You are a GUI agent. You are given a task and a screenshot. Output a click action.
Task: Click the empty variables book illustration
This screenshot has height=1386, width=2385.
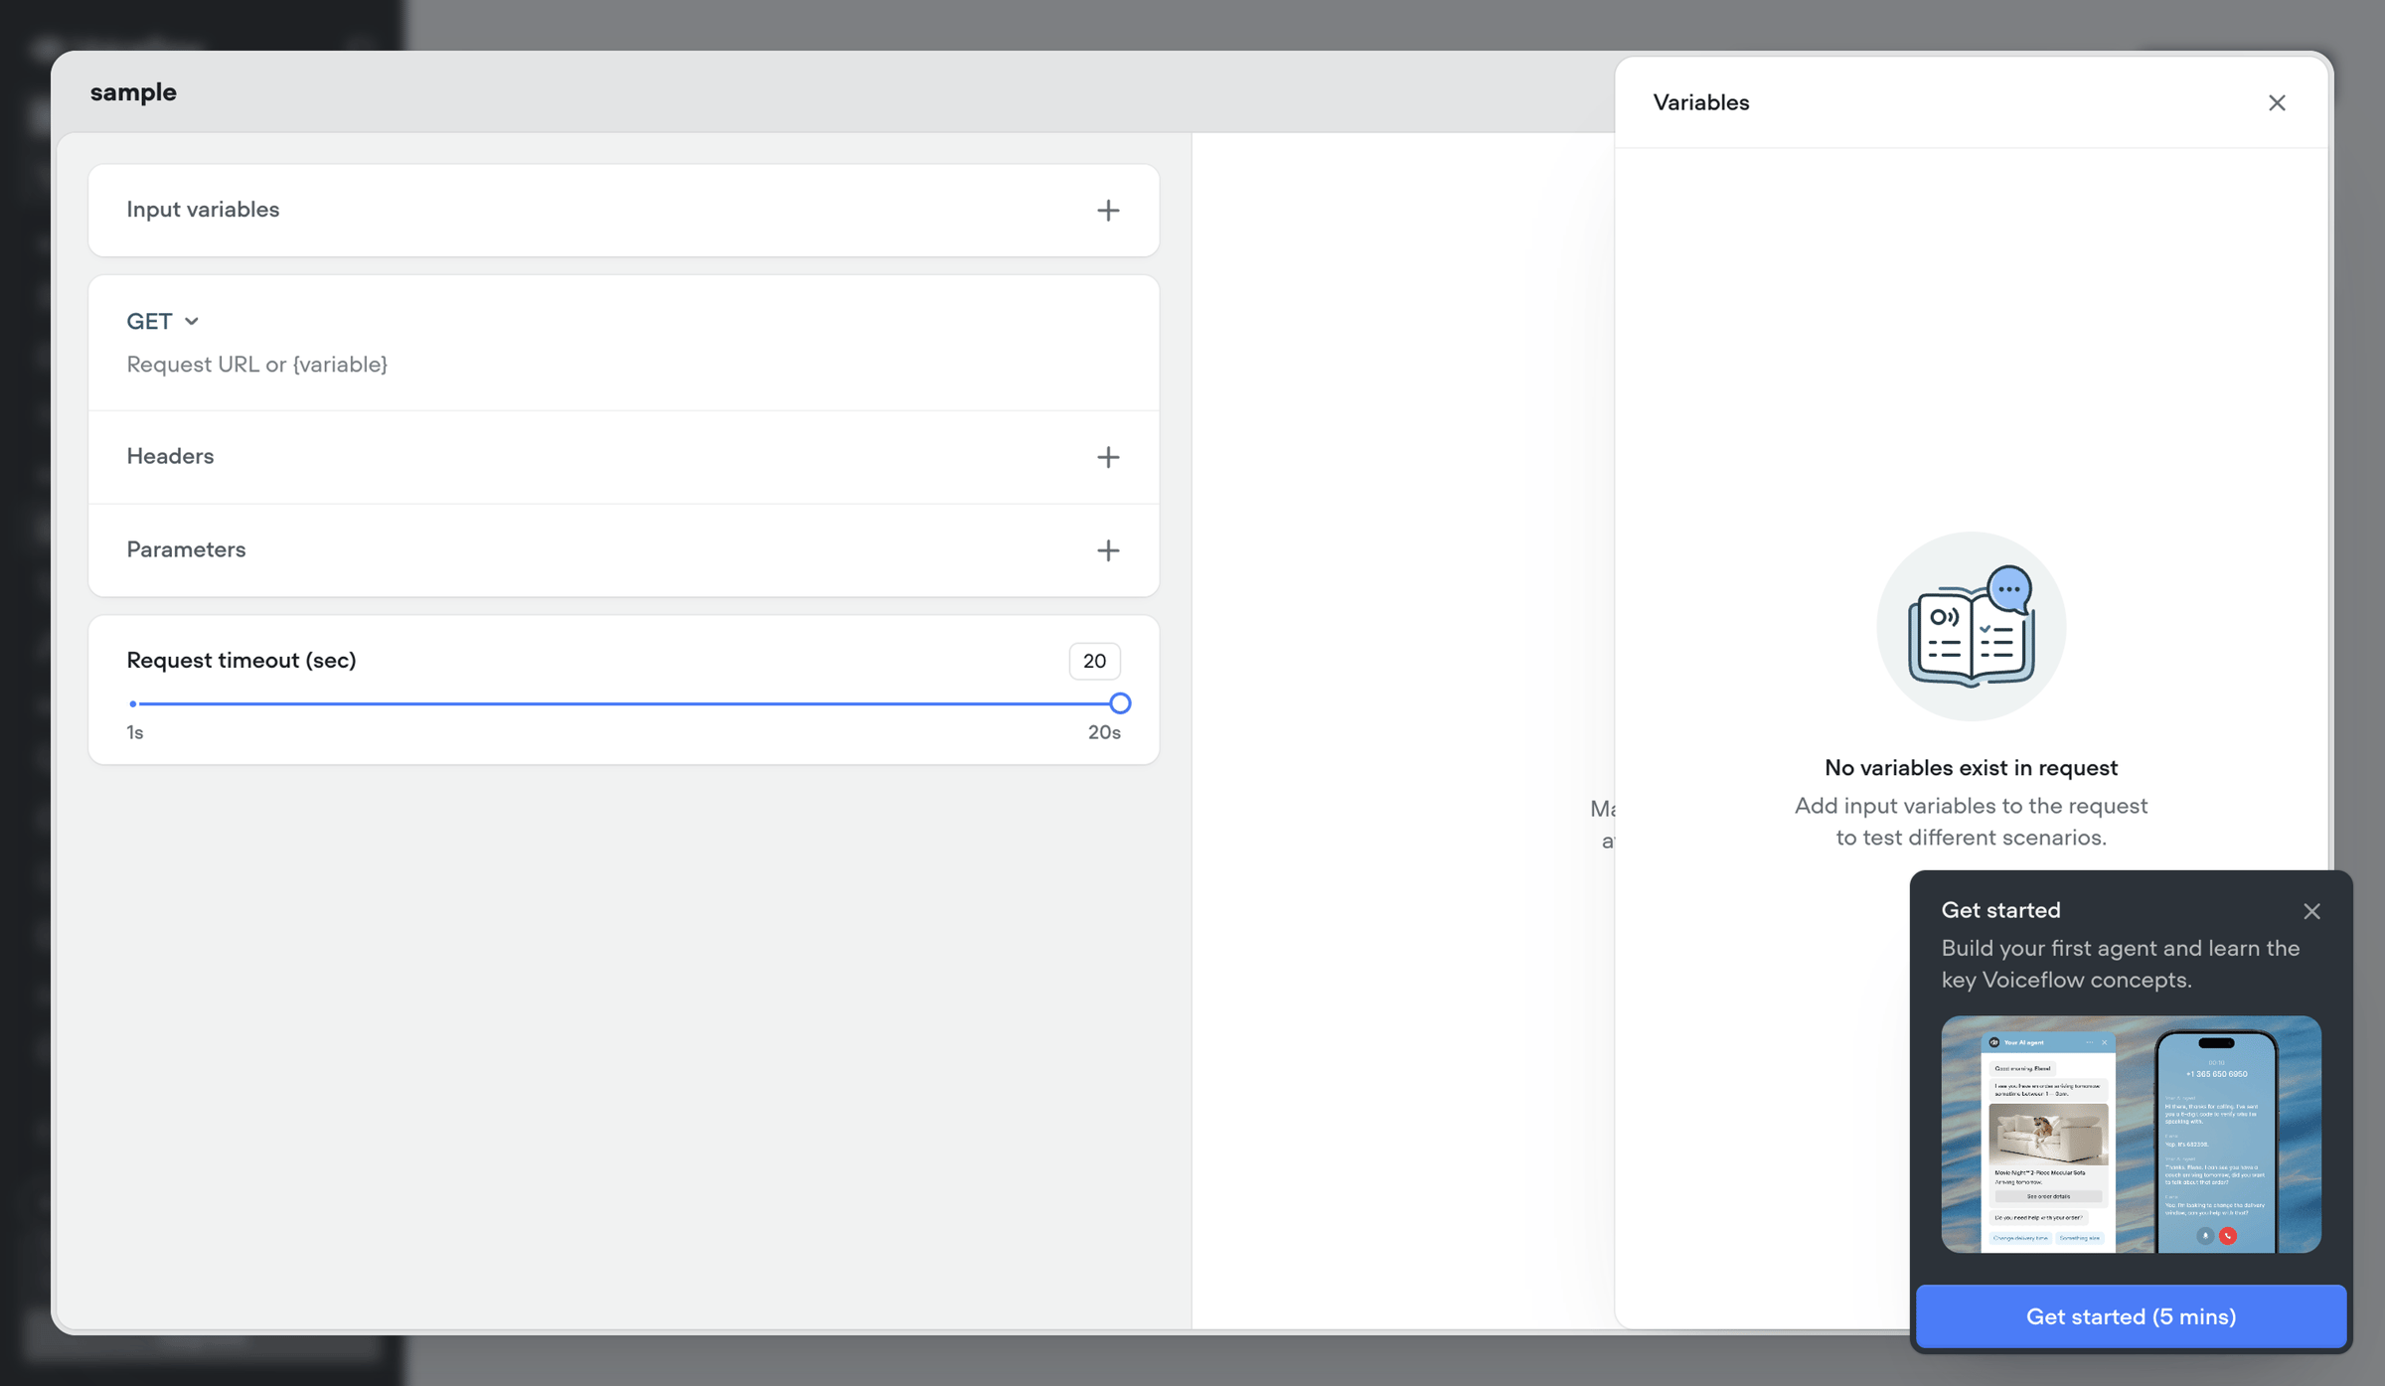(x=1971, y=626)
